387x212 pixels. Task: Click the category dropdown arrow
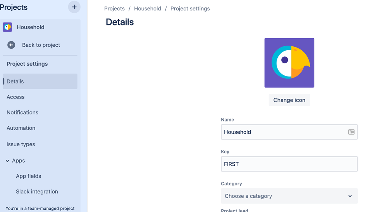[350, 196]
